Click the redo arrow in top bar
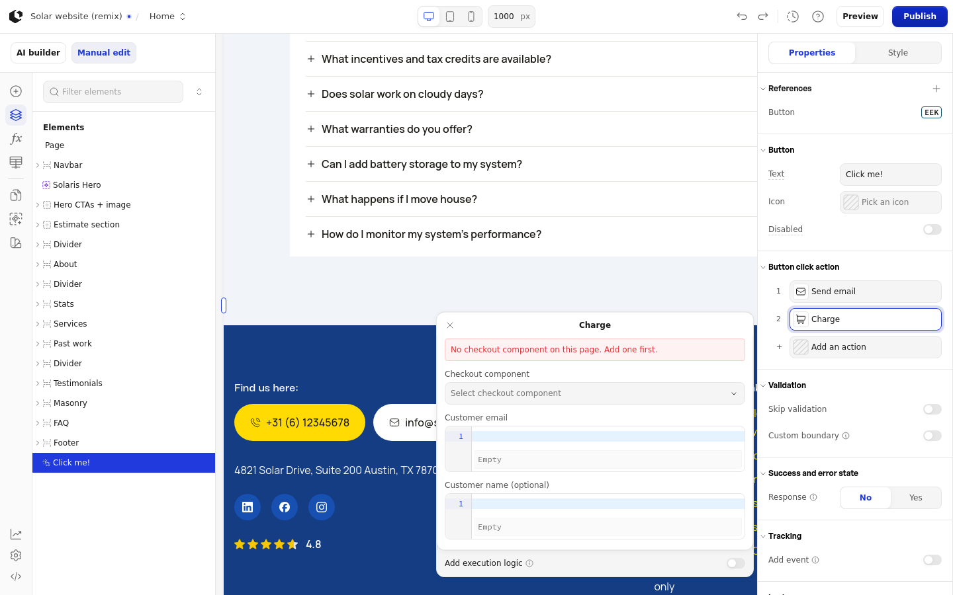The image size is (953, 595). point(763,17)
